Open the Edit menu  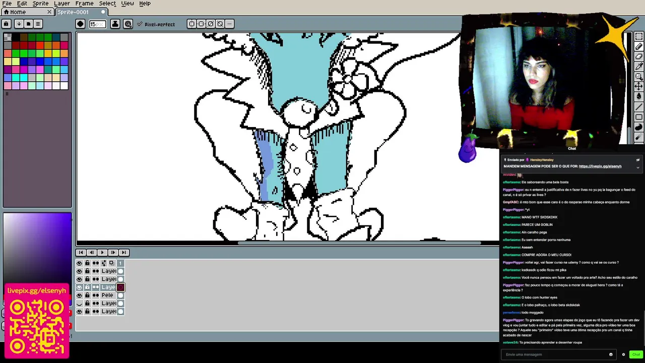[x=22, y=4]
